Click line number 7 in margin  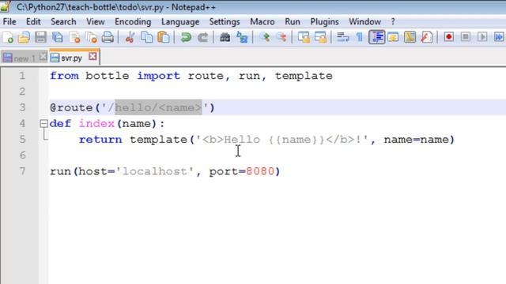click(22, 171)
